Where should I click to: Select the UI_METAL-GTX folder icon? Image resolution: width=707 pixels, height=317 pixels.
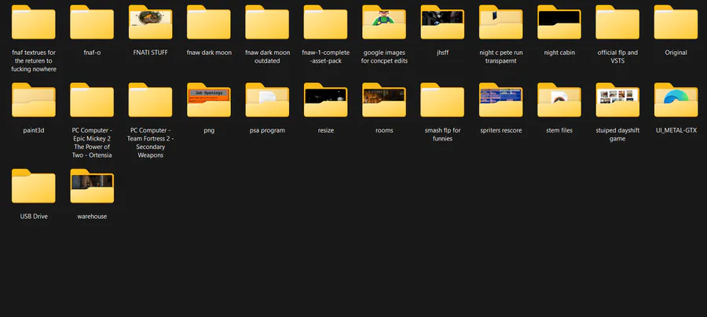pos(676,100)
